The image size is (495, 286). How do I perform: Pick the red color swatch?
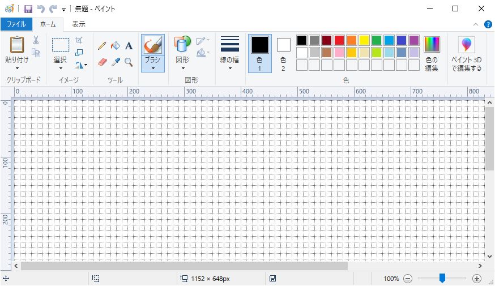[339, 40]
